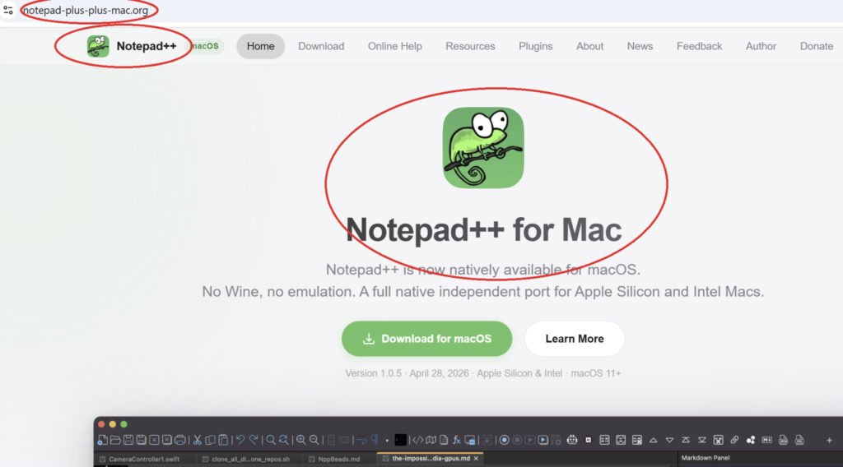The width and height of the screenshot is (843, 467).
Task: Click the Start Recording macro circle icon
Action: click(x=504, y=440)
